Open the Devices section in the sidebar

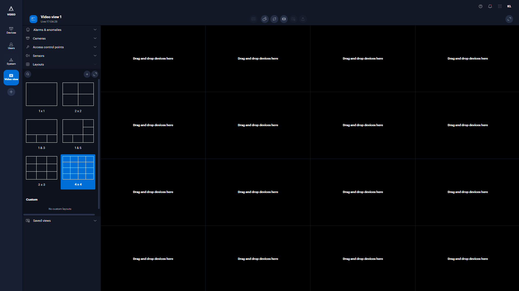[11, 30]
